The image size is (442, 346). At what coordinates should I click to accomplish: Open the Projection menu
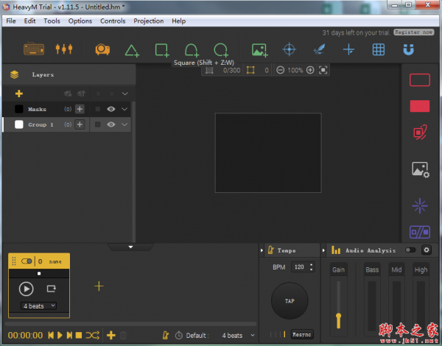point(149,21)
